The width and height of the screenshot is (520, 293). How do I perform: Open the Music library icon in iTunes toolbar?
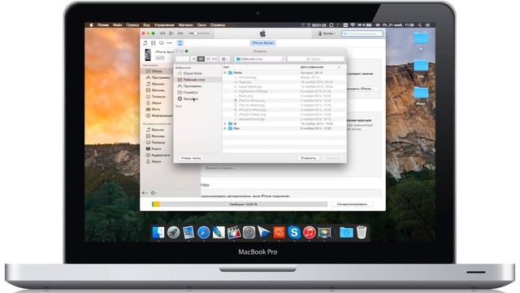[x=145, y=43]
